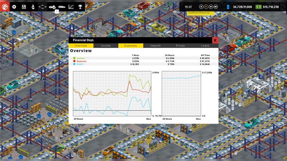Set game to fastest speed
This screenshot has height=161, width=287.
[x=216, y=6]
